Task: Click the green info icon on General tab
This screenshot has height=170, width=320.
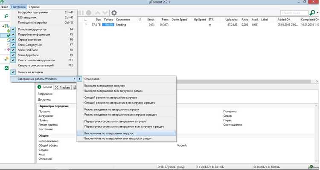Action: coord(39,87)
